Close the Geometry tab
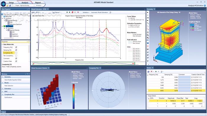Image resolution: width=207 pixels, height=116 pixels. pos(154,9)
